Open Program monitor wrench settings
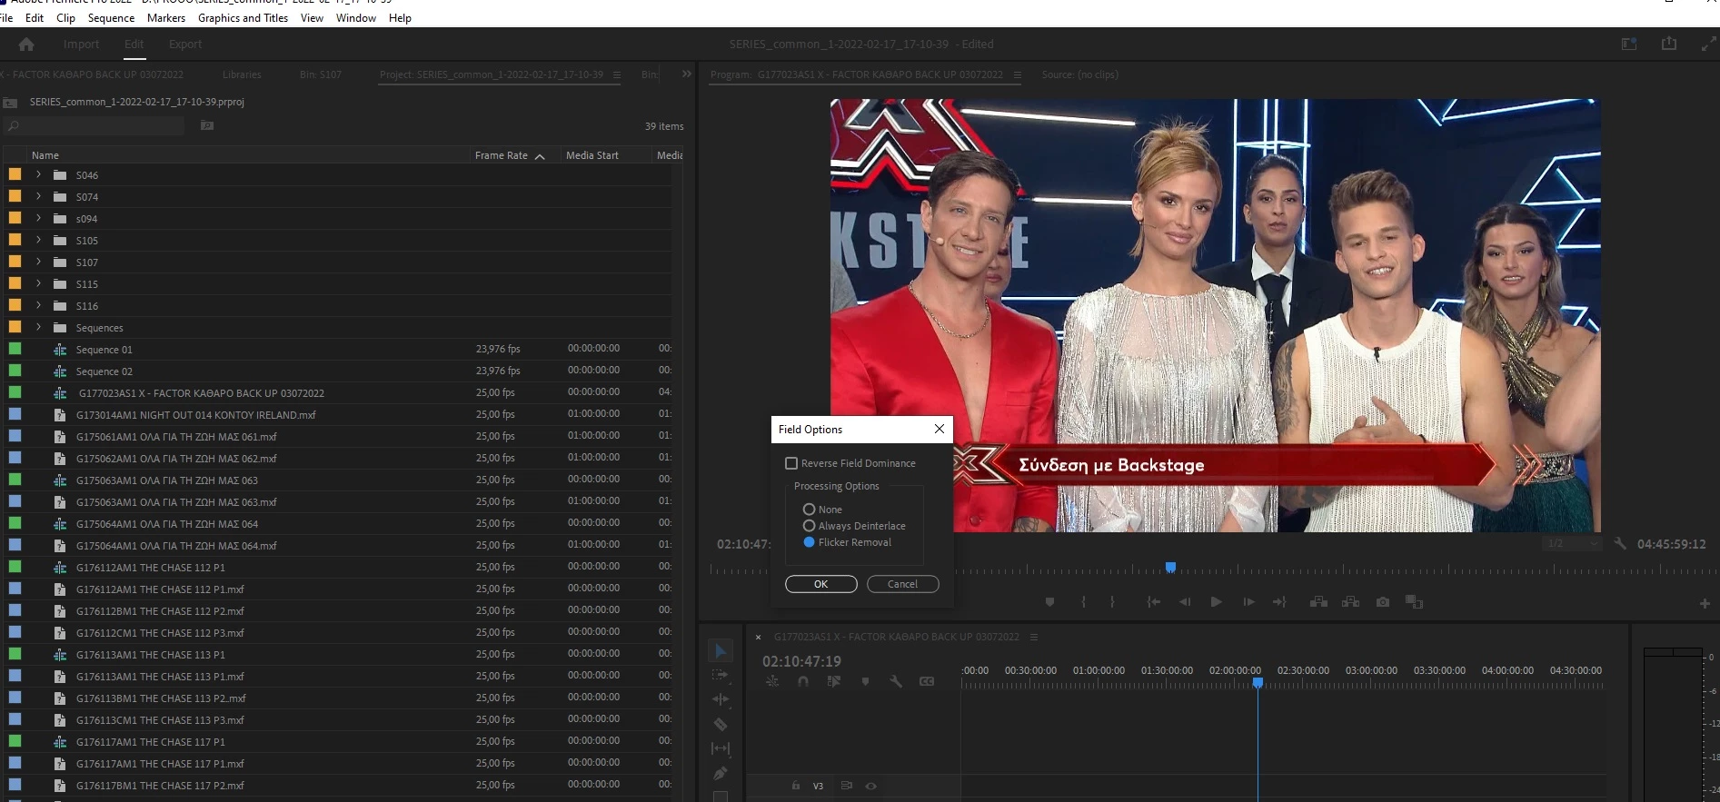 [x=1620, y=543]
